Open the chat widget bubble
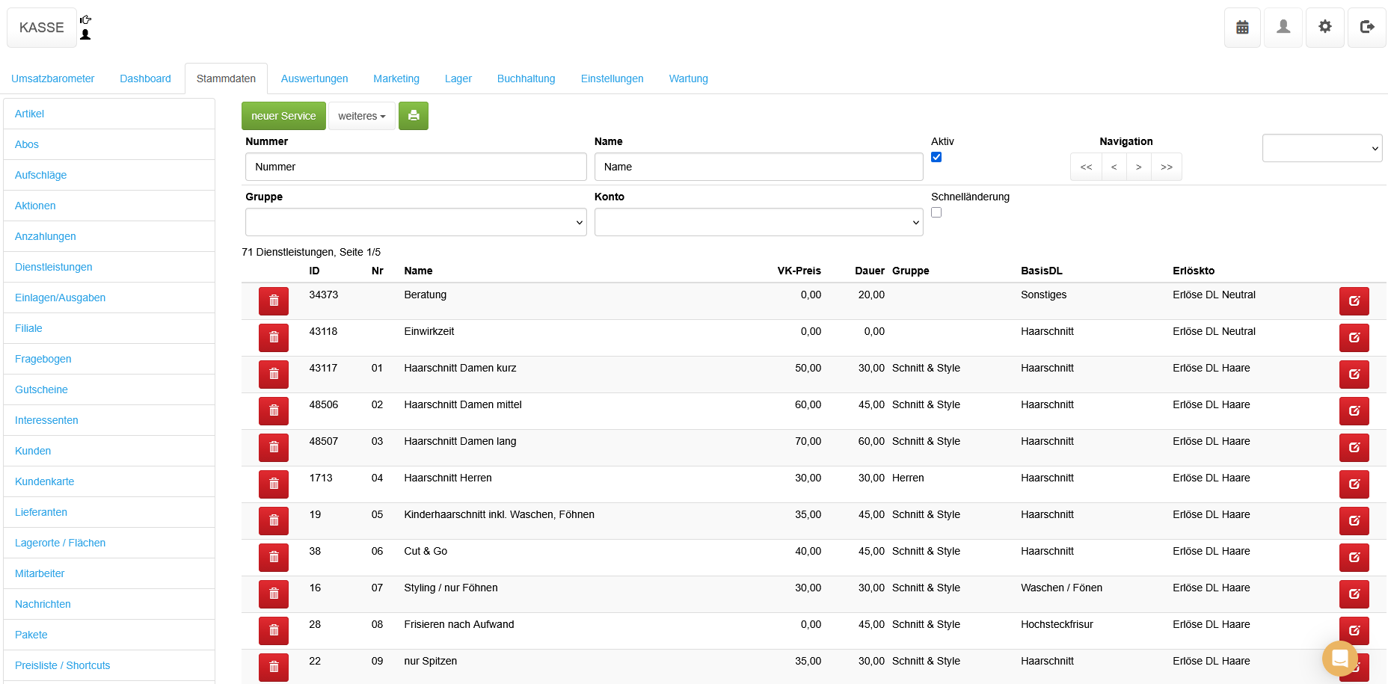1388x684 pixels. pyautogui.click(x=1339, y=658)
